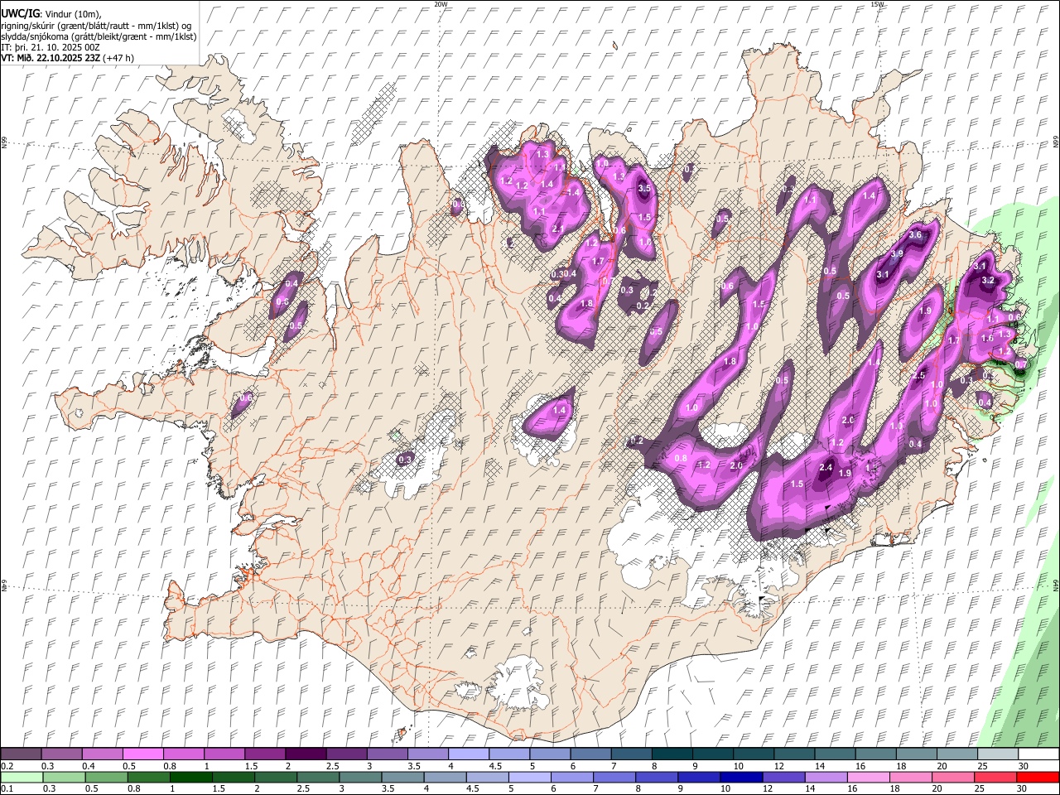
Task: Click the 3.2 value label on the map
Action: coord(987,281)
